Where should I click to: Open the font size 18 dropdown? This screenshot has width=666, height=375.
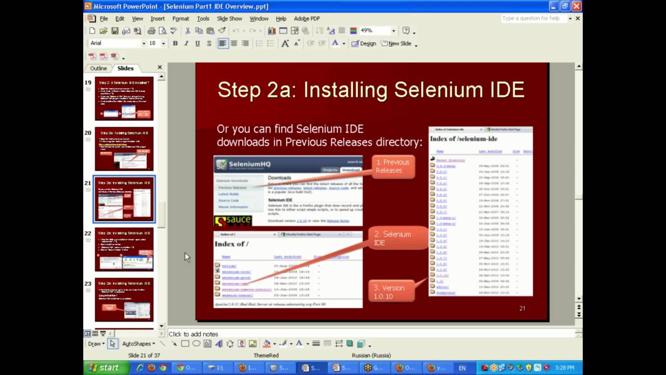pos(163,43)
